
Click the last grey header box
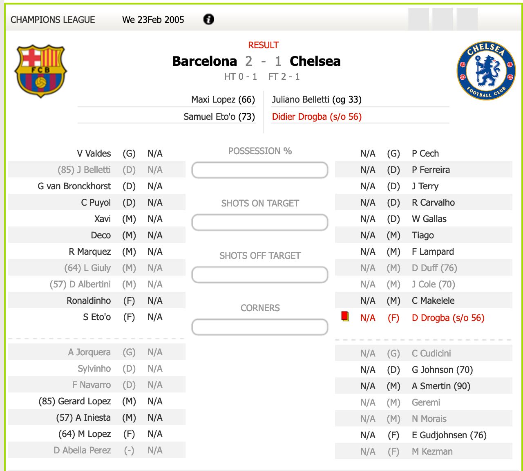[467, 19]
